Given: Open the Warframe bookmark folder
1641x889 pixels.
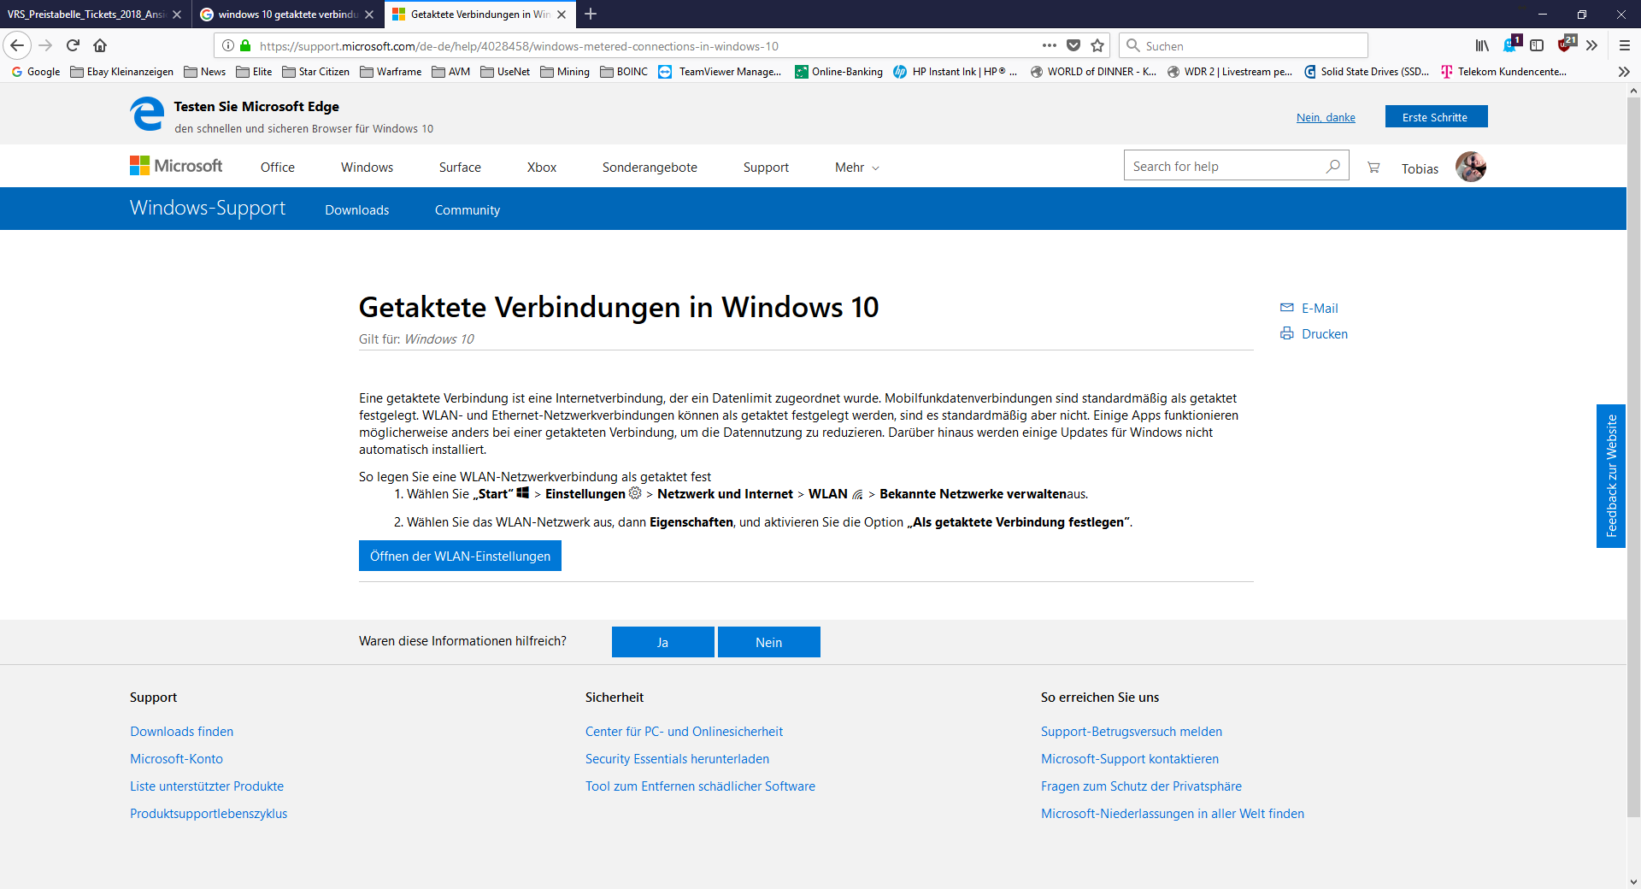Looking at the screenshot, I should coord(391,72).
